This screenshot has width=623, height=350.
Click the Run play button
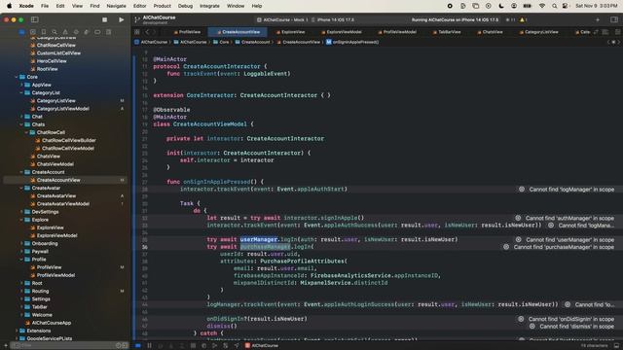coord(121,19)
